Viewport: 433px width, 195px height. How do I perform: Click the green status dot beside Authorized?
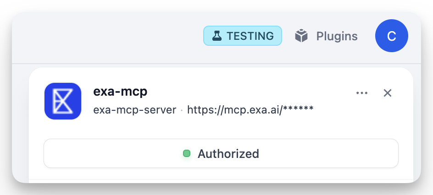click(x=187, y=153)
